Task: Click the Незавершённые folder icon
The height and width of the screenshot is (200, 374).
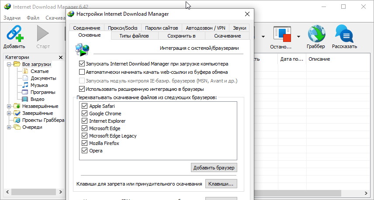Action: pyautogui.click(x=17, y=106)
